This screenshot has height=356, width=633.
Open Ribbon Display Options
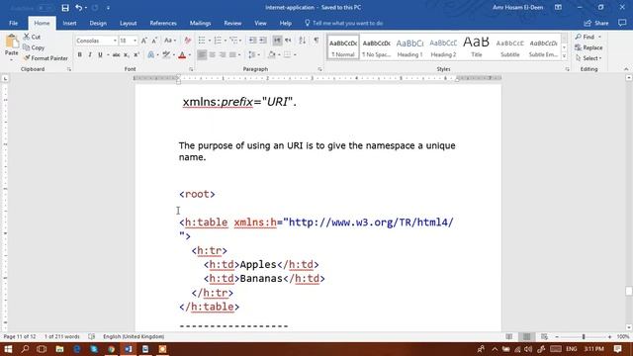[x=558, y=7]
